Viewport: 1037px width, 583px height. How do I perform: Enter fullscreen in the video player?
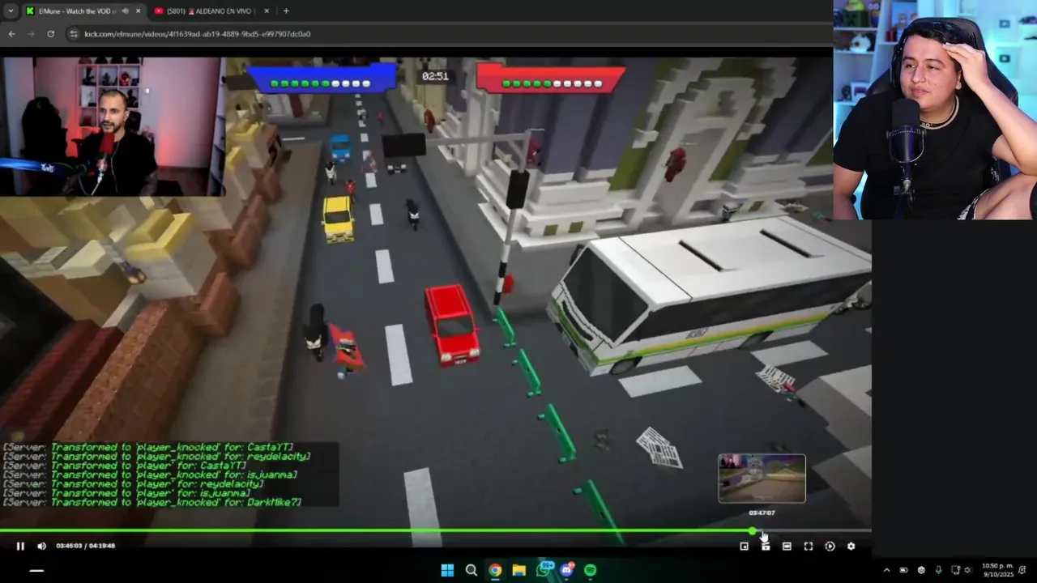pos(808,546)
